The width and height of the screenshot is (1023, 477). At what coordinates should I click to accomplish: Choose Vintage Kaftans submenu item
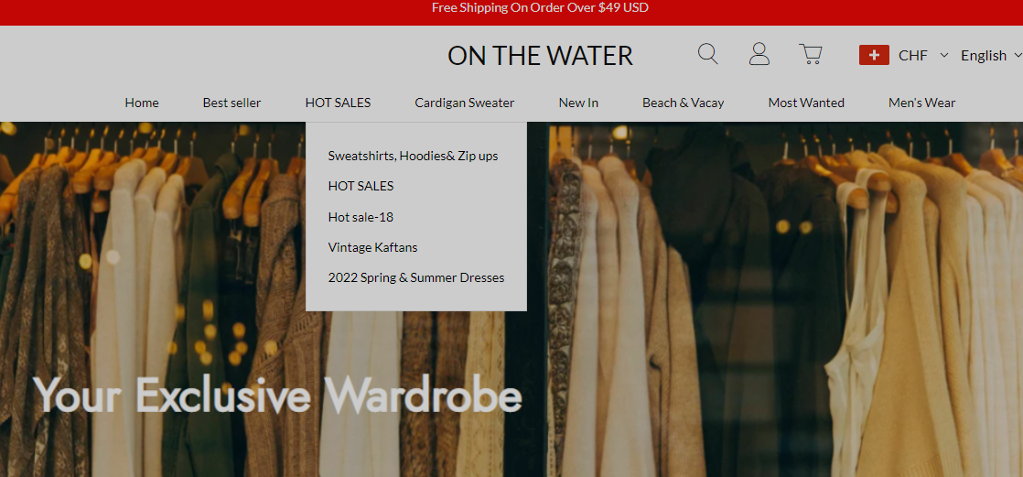tap(372, 247)
